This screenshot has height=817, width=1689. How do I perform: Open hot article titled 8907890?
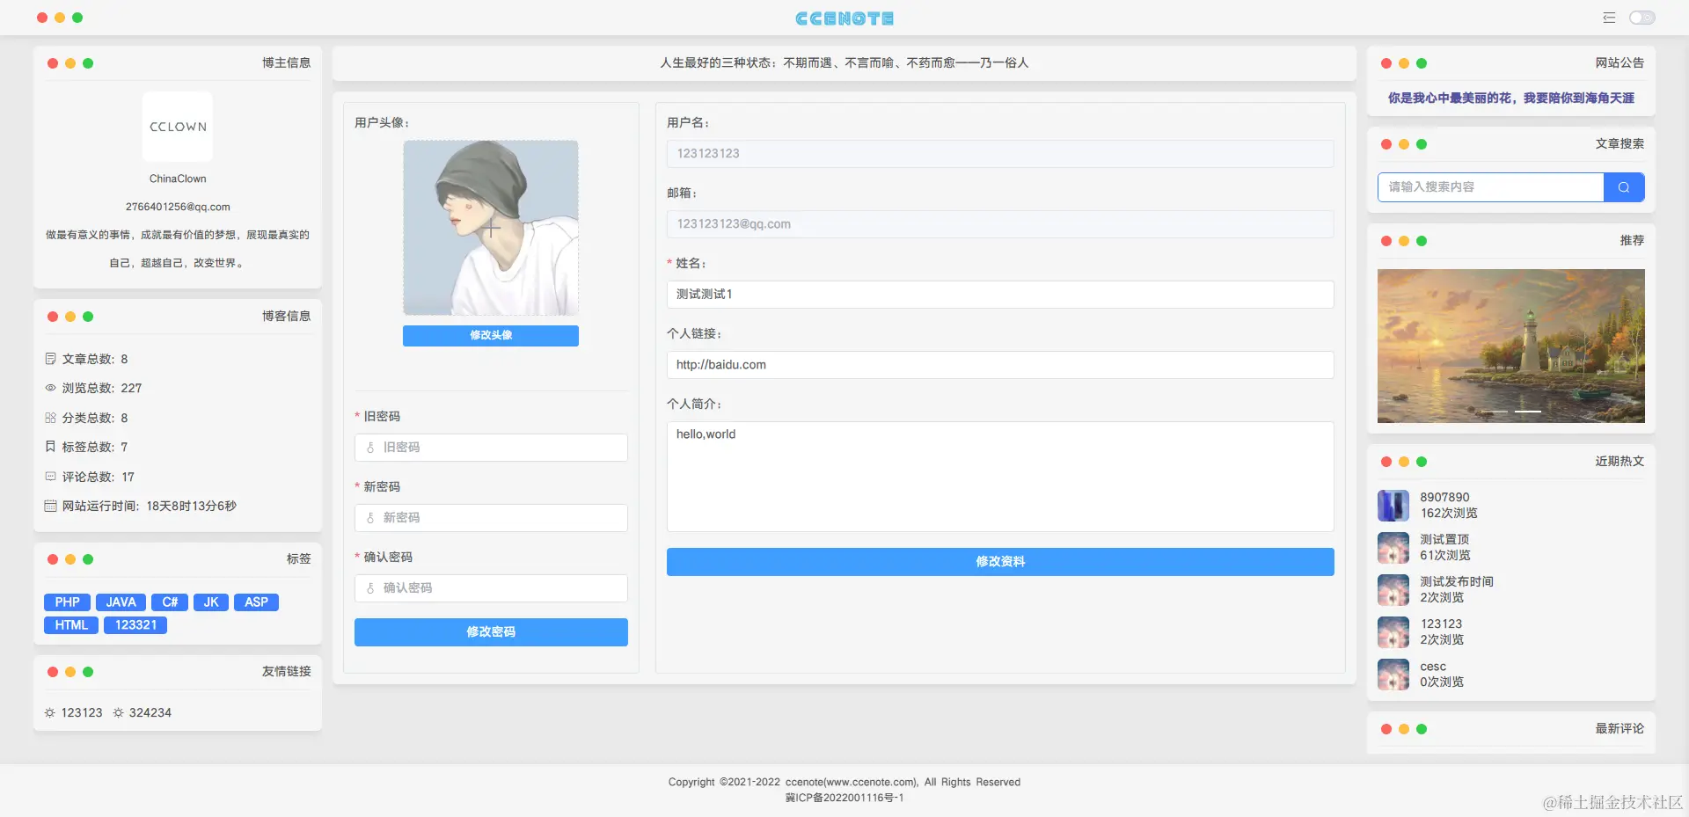point(1444,498)
